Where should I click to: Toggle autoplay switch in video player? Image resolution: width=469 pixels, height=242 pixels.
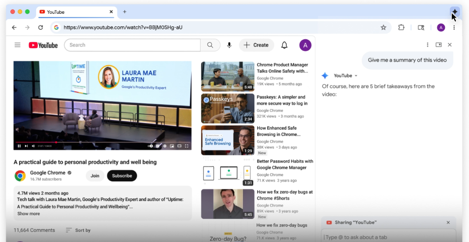(151, 146)
